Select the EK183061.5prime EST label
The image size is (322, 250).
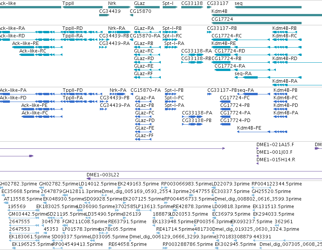pos(30,237)
